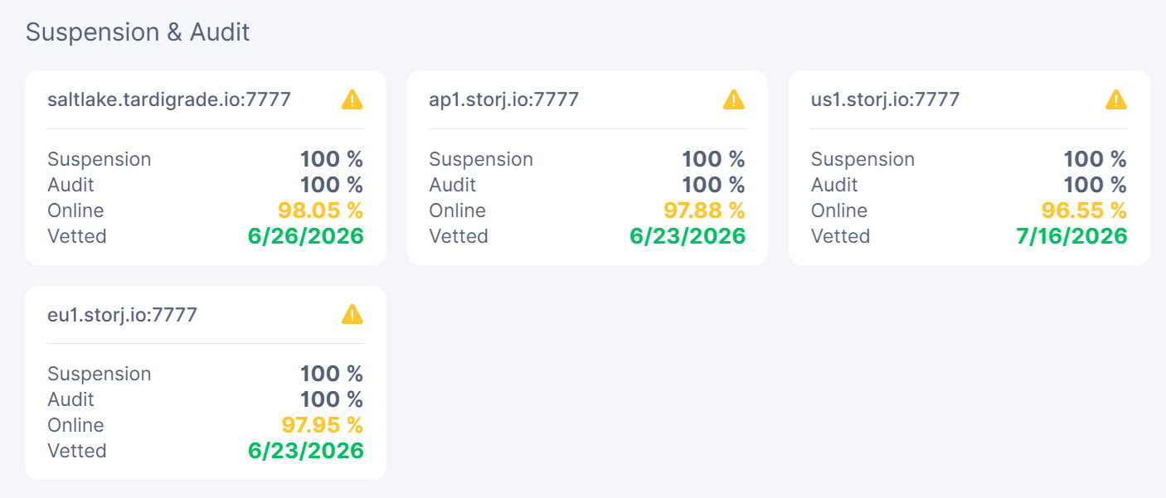Image resolution: width=1166 pixels, height=498 pixels.
Task: Click the 7/16/2026 vetted date
Action: pyautogui.click(x=1071, y=236)
